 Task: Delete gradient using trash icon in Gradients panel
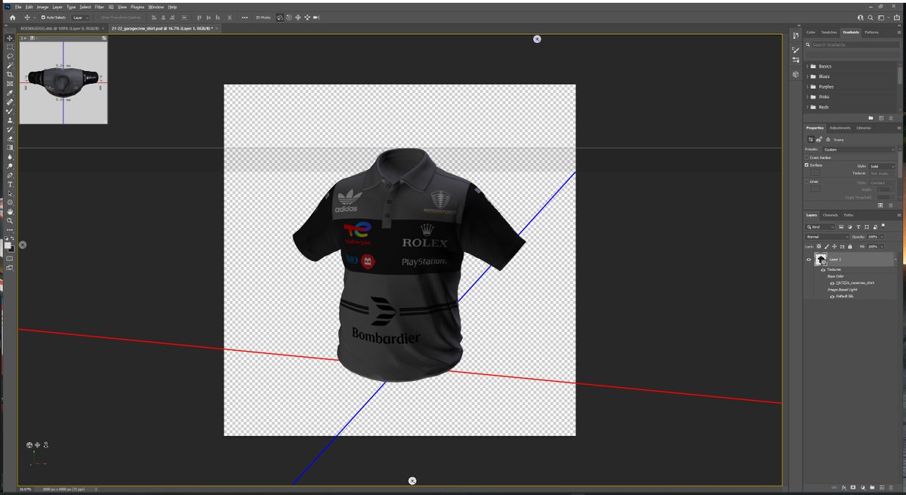click(891, 118)
